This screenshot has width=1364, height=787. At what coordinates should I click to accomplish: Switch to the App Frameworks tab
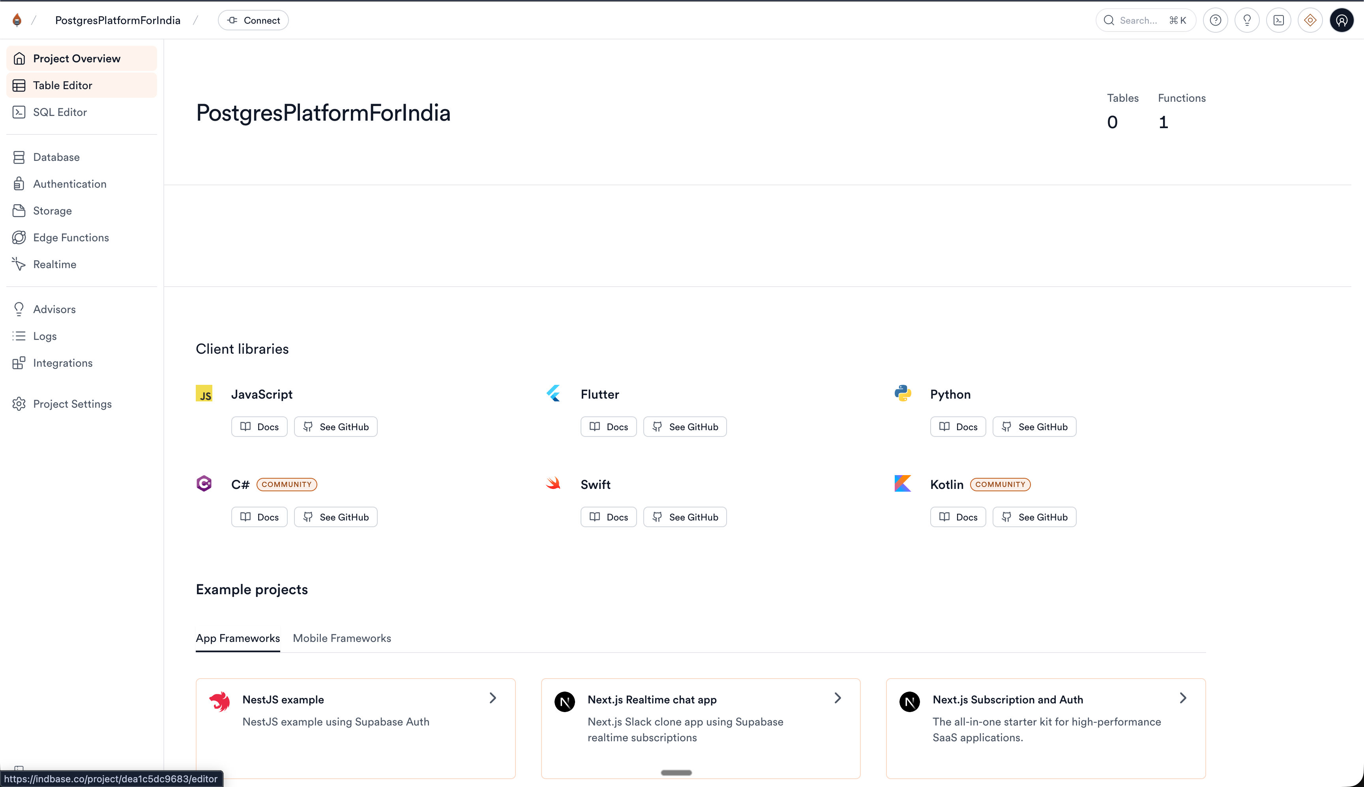tap(237, 638)
